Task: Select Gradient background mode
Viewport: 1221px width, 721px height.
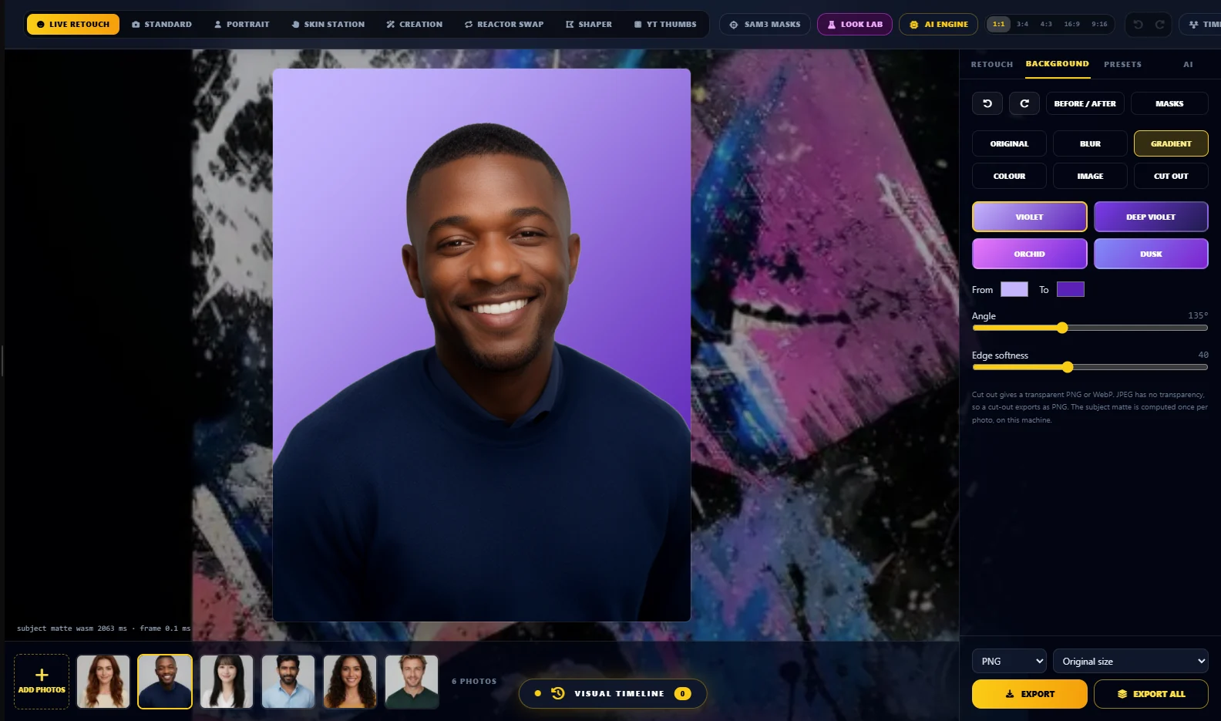Action: coord(1171,143)
